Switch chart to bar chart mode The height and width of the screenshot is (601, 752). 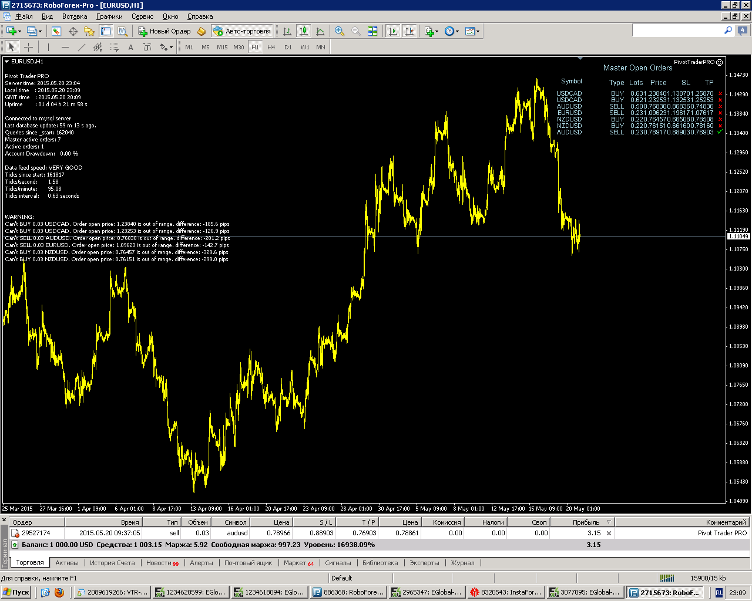pos(287,31)
